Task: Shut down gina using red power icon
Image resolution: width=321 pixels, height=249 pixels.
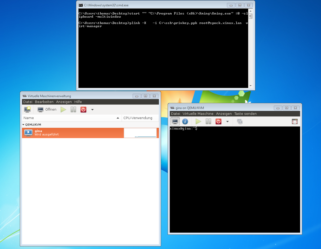Action: (x=219, y=121)
